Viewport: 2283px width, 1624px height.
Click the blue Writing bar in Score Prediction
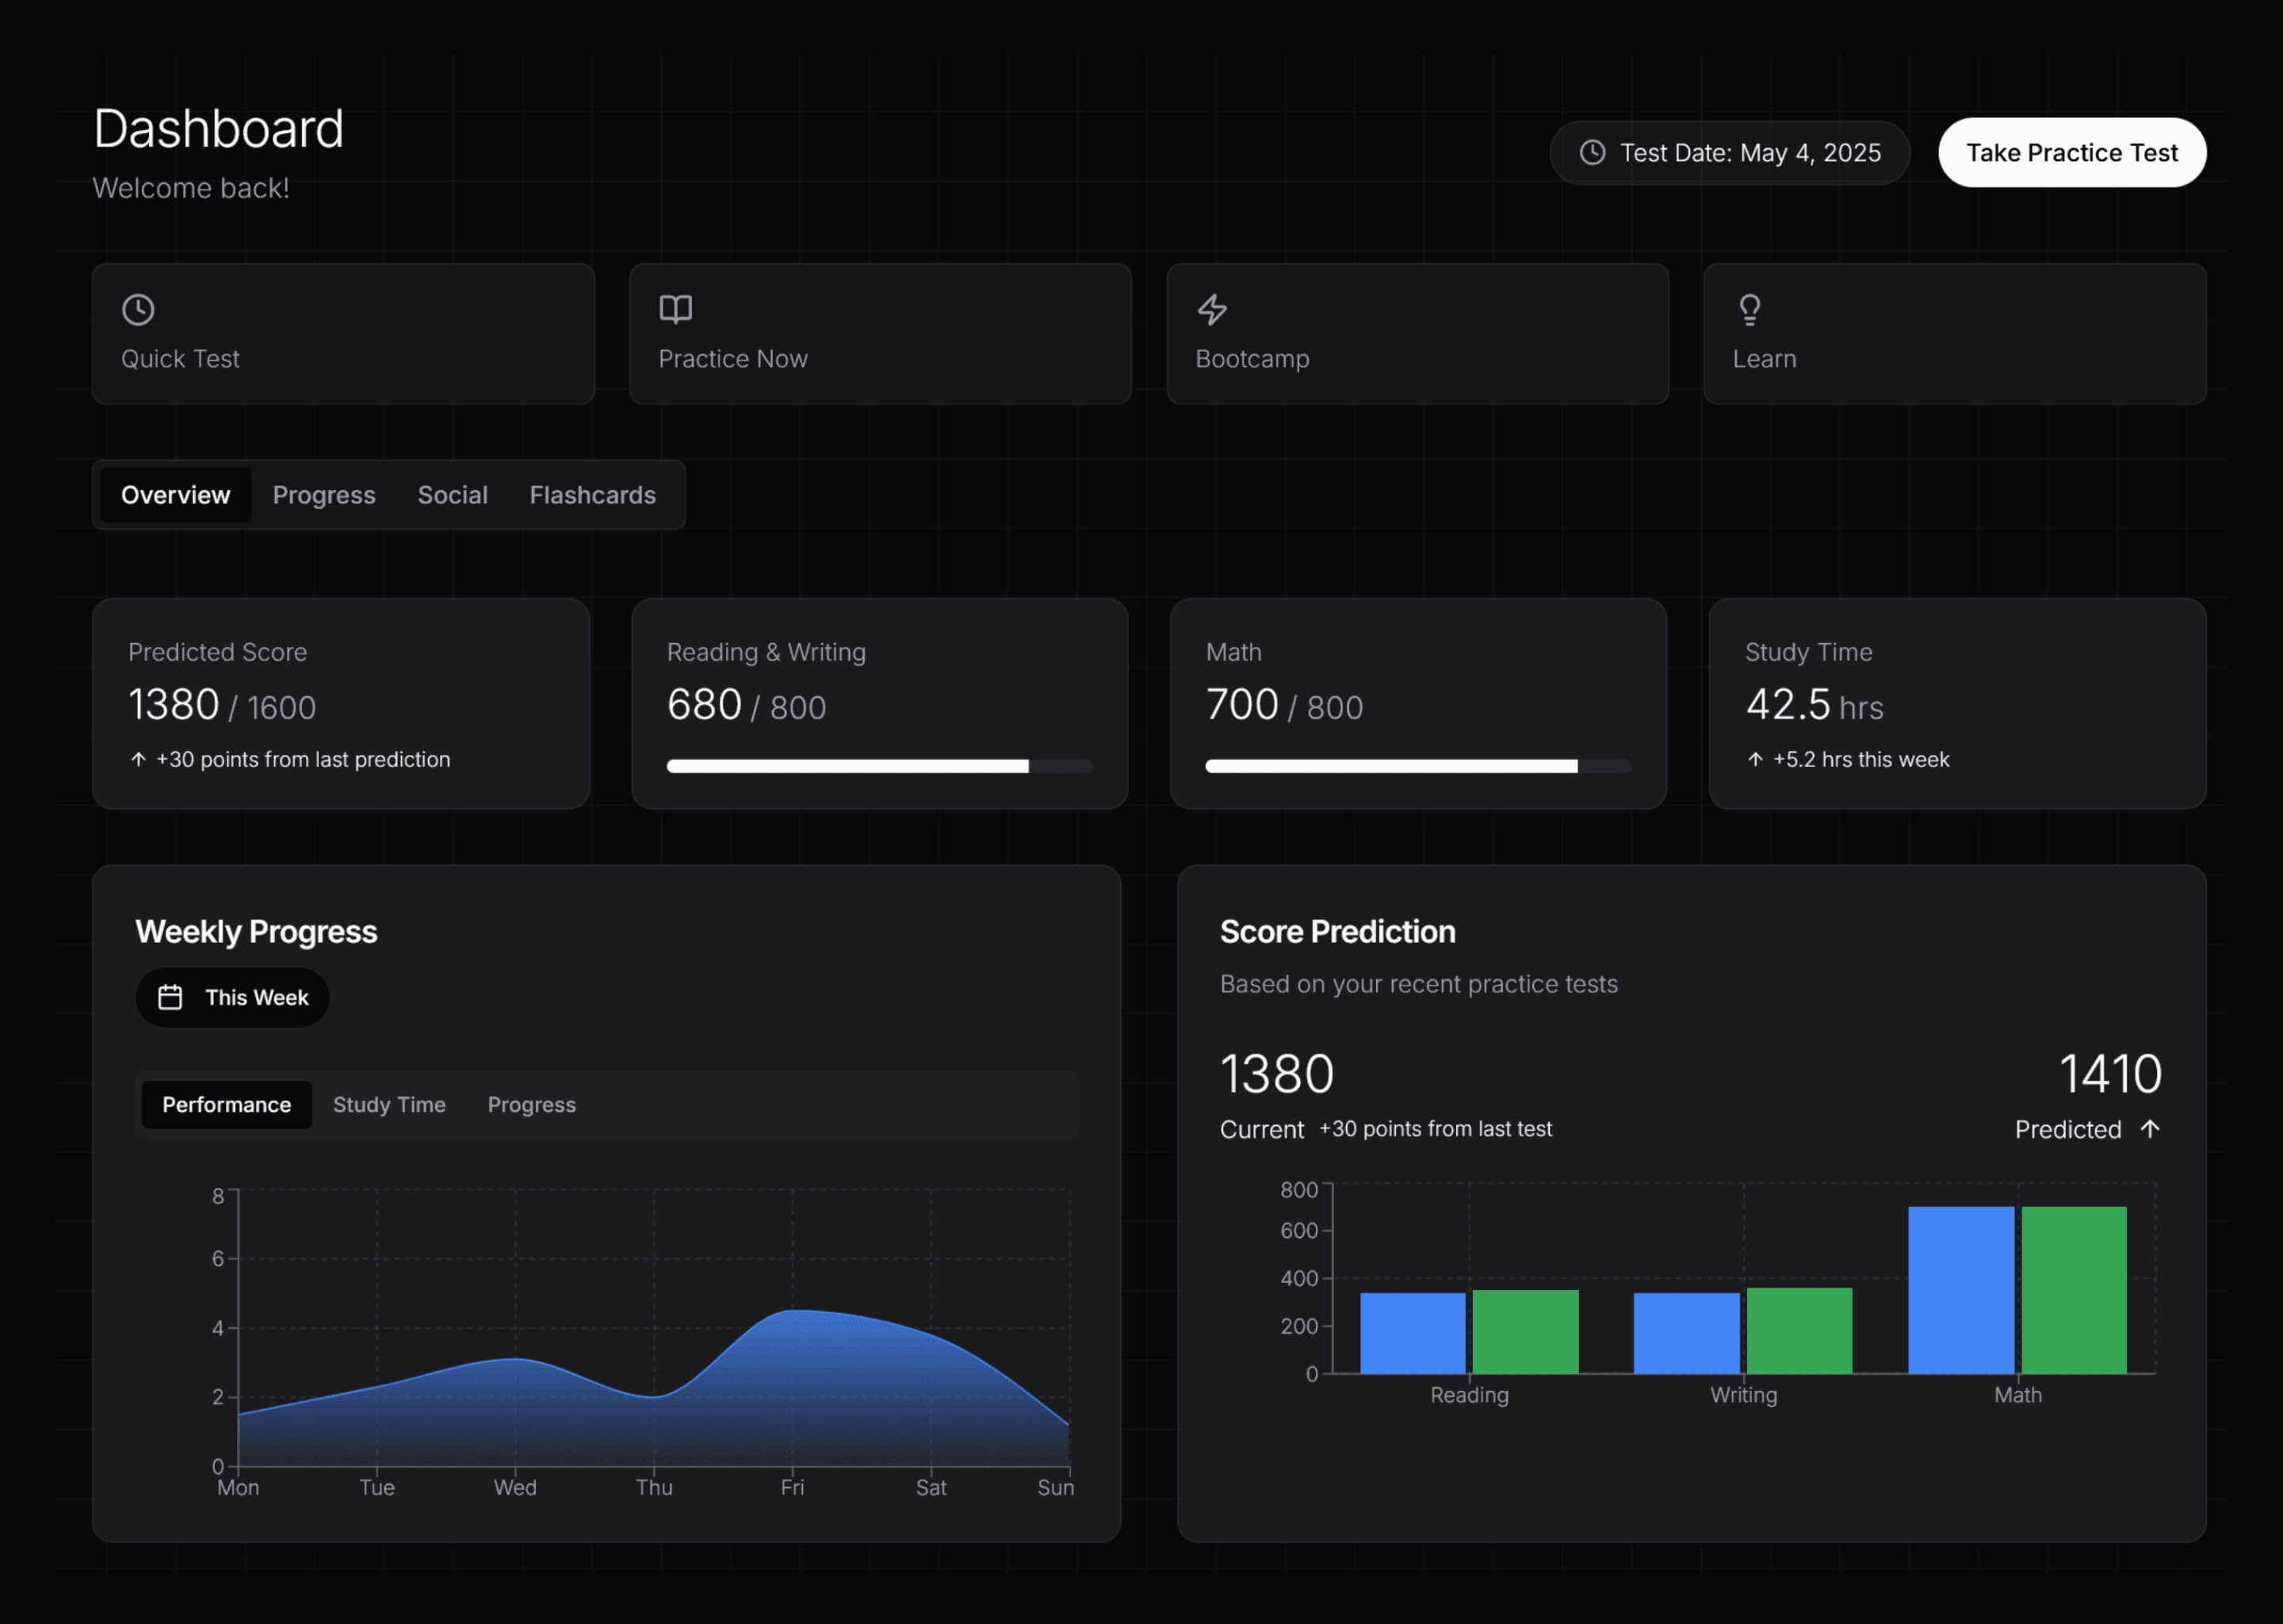(x=1686, y=1333)
